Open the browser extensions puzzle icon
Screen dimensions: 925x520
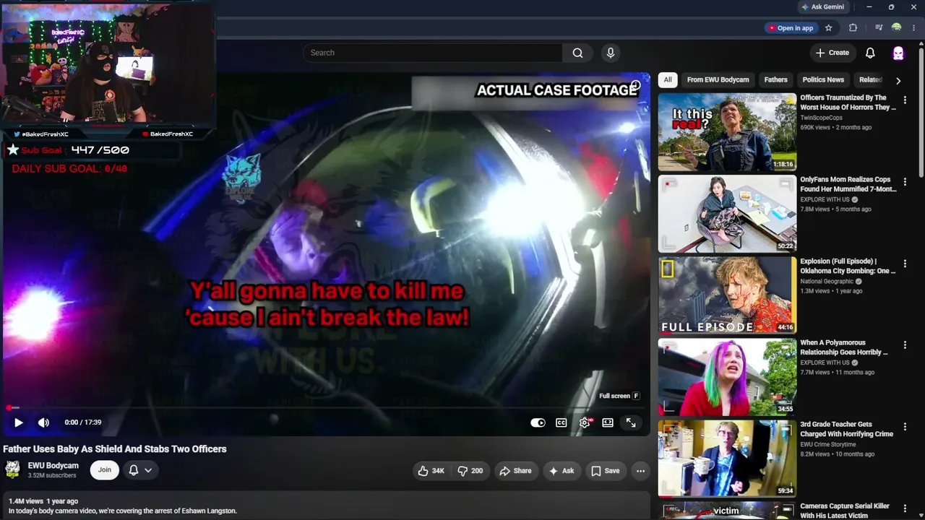(x=853, y=28)
